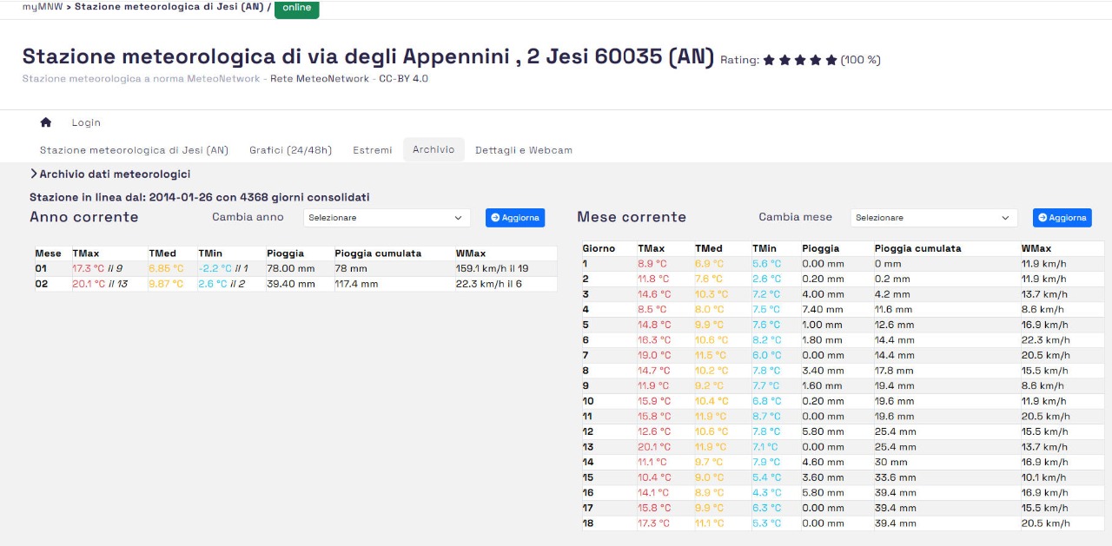
Task: Expand the Archivio dati meteorologici chevron
Action: click(x=34, y=174)
